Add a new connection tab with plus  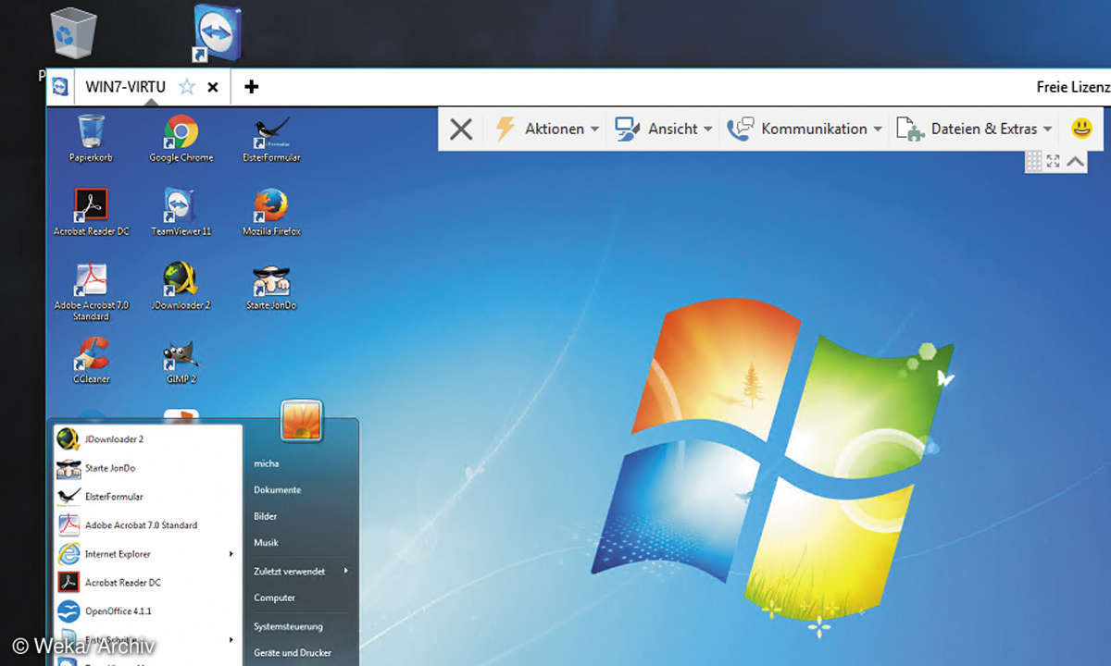pos(251,87)
